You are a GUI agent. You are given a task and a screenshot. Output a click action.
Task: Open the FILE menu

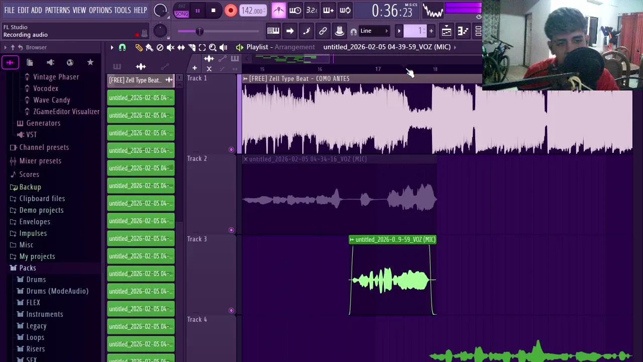point(9,10)
